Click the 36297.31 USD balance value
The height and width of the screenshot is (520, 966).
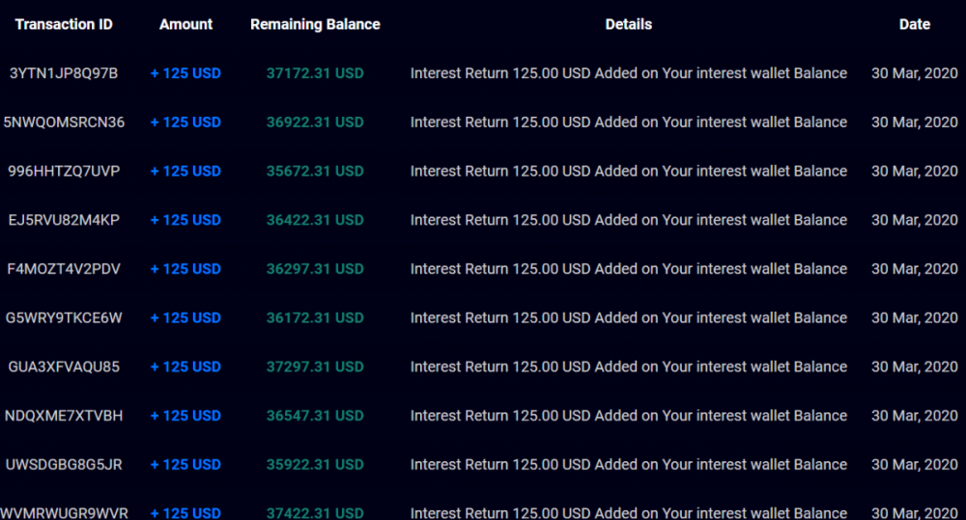point(315,269)
